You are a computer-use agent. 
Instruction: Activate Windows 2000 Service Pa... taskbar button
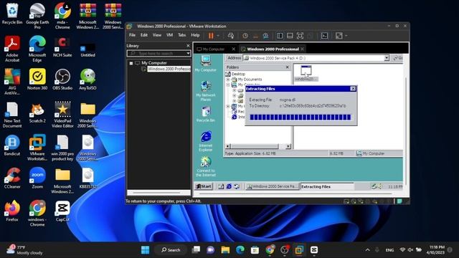click(273, 186)
